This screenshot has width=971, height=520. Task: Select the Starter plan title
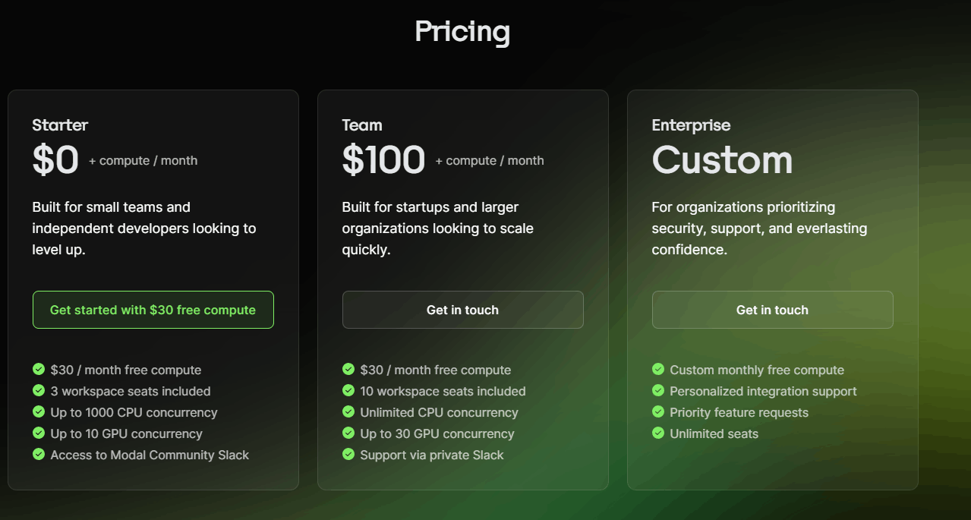pyautogui.click(x=61, y=125)
